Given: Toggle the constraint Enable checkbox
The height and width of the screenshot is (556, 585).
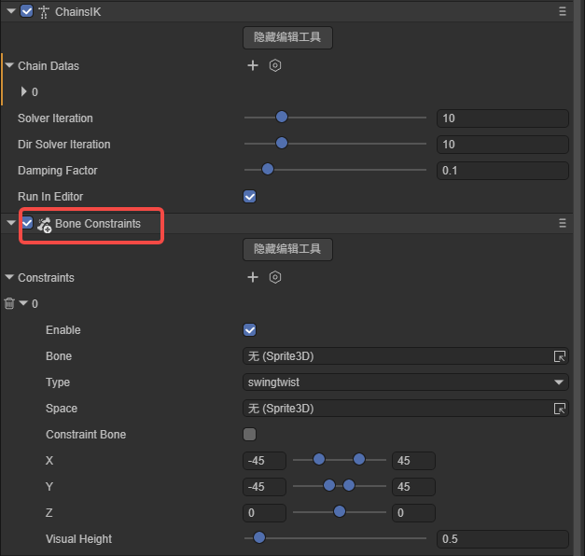Looking at the screenshot, I should (x=249, y=330).
